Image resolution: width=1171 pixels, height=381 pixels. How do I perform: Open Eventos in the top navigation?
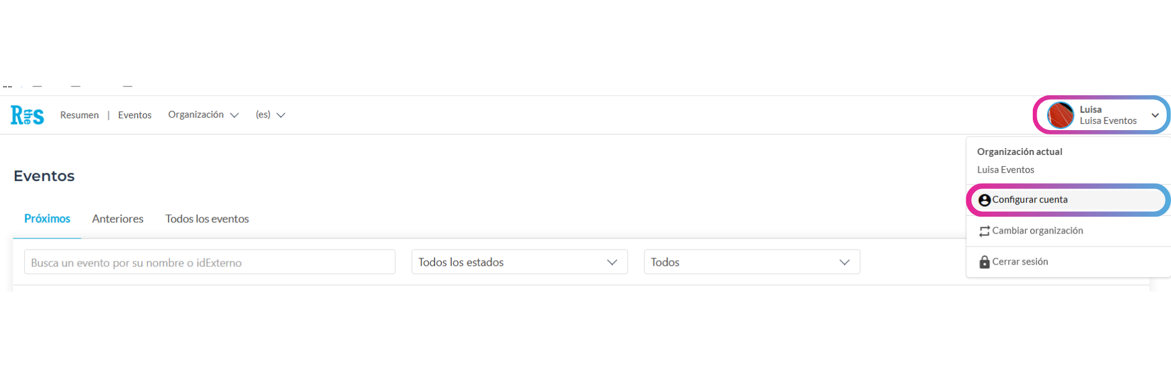pyautogui.click(x=134, y=115)
